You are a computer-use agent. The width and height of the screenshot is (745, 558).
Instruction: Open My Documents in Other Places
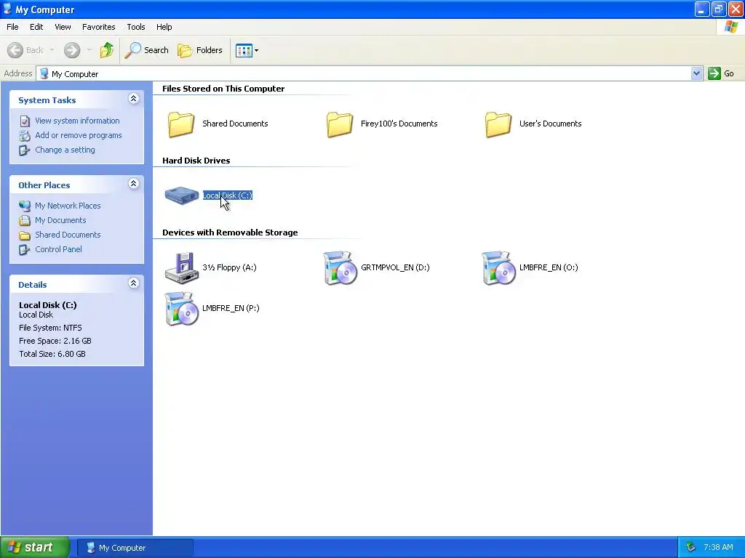pyautogui.click(x=60, y=220)
